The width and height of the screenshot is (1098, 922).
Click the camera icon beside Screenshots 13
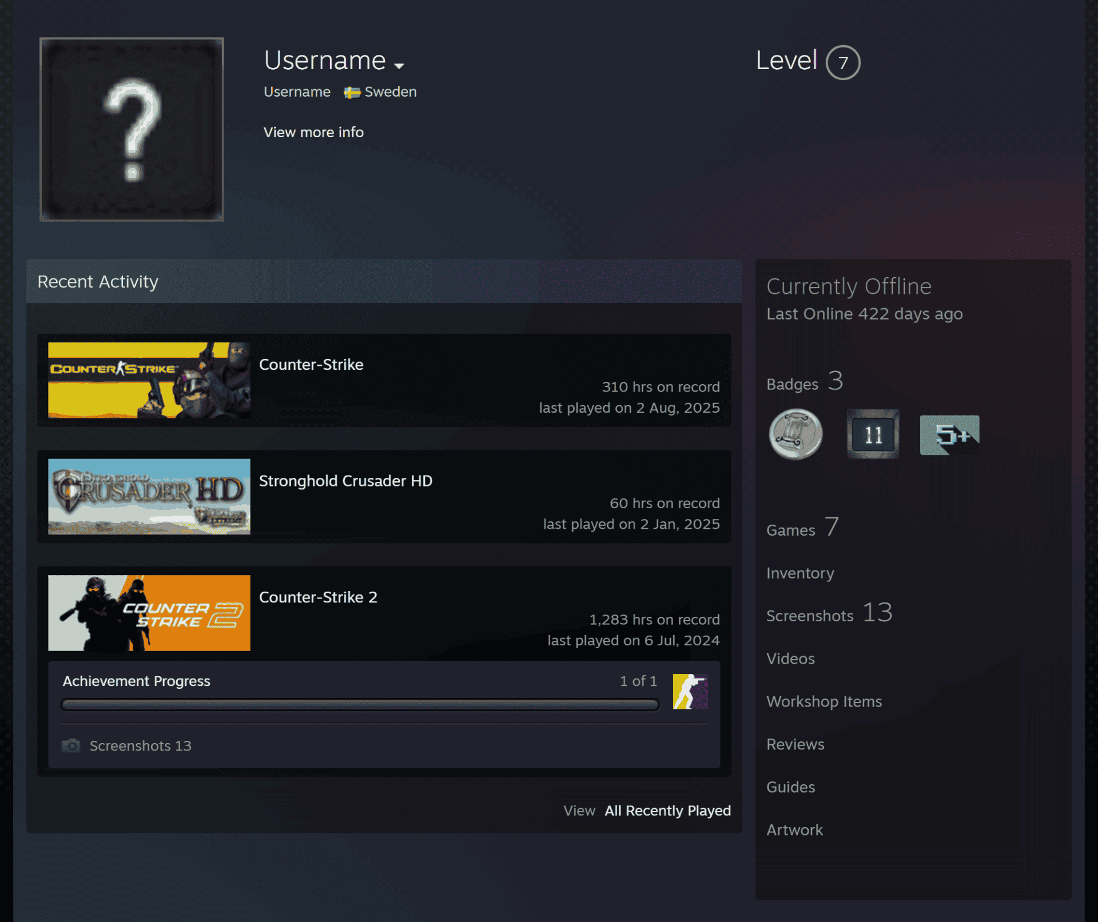tap(71, 746)
